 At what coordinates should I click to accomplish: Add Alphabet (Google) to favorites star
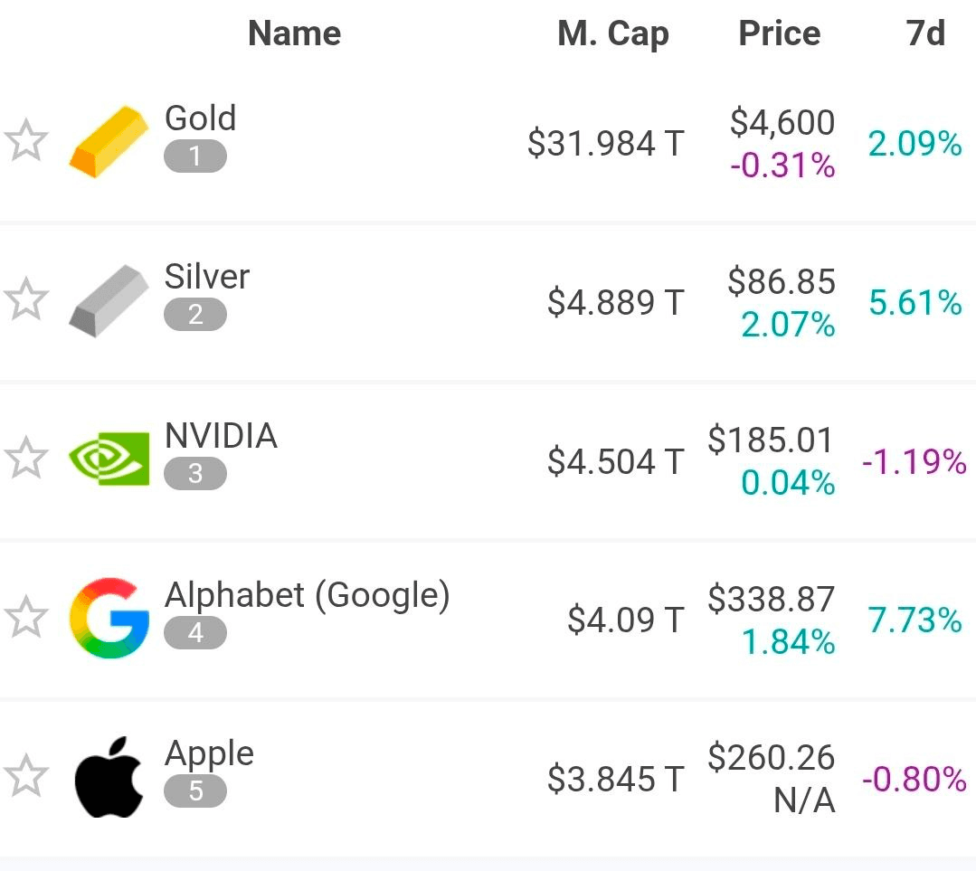point(25,618)
